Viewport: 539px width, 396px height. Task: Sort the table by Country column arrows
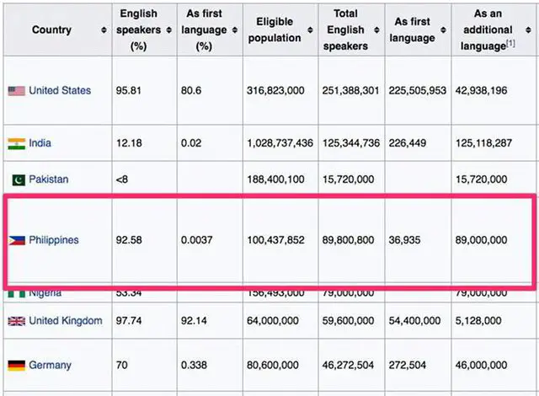point(104,30)
